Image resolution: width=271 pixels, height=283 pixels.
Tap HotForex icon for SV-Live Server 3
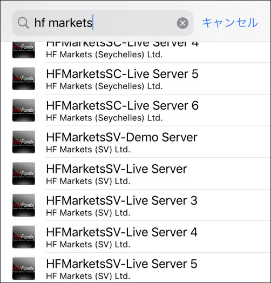(23, 205)
